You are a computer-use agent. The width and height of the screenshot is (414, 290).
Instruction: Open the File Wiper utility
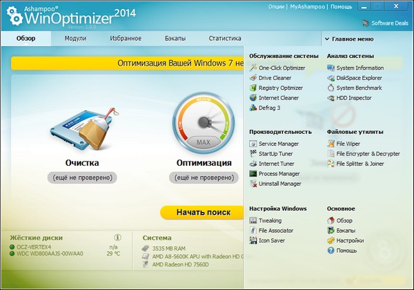click(349, 144)
